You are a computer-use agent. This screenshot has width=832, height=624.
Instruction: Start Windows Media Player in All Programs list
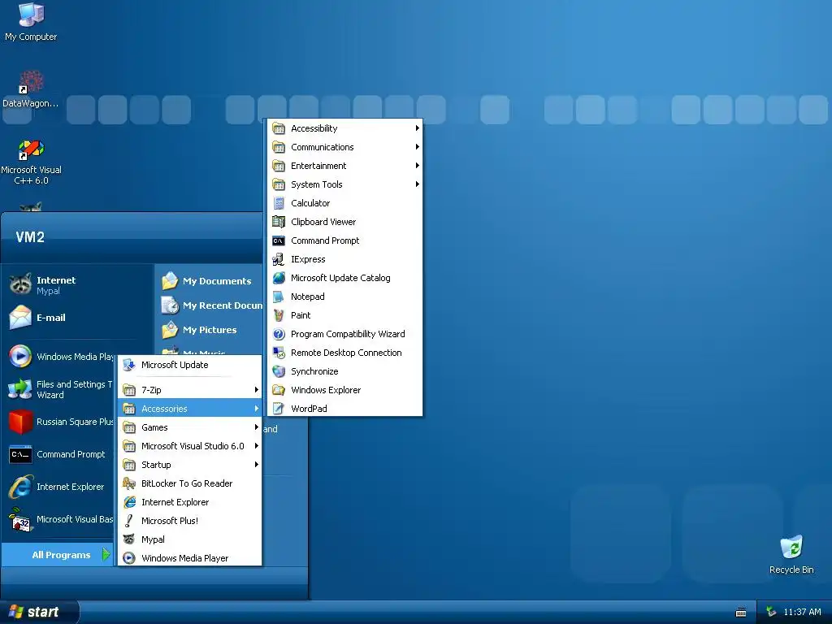(x=189, y=558)
